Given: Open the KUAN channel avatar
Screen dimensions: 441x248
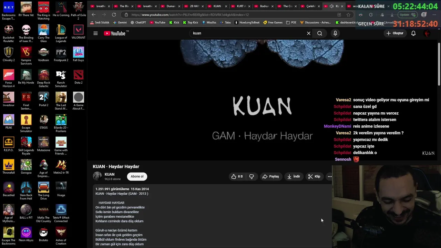Looking at the screenshot, I should pyautogui.click(x=98, y=176).
